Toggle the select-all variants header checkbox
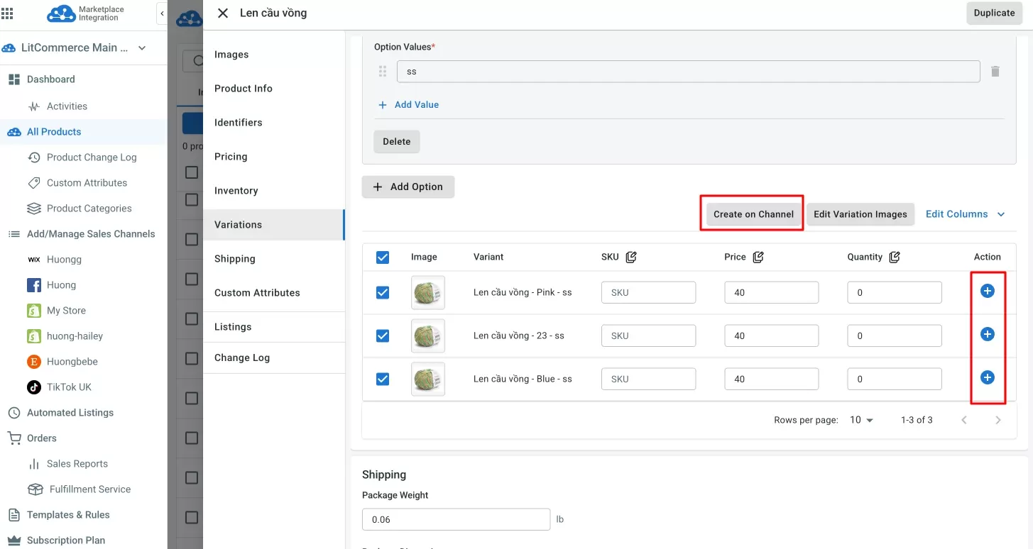Viewport: 1033px width, 549px height. click(x=383, y=257)
